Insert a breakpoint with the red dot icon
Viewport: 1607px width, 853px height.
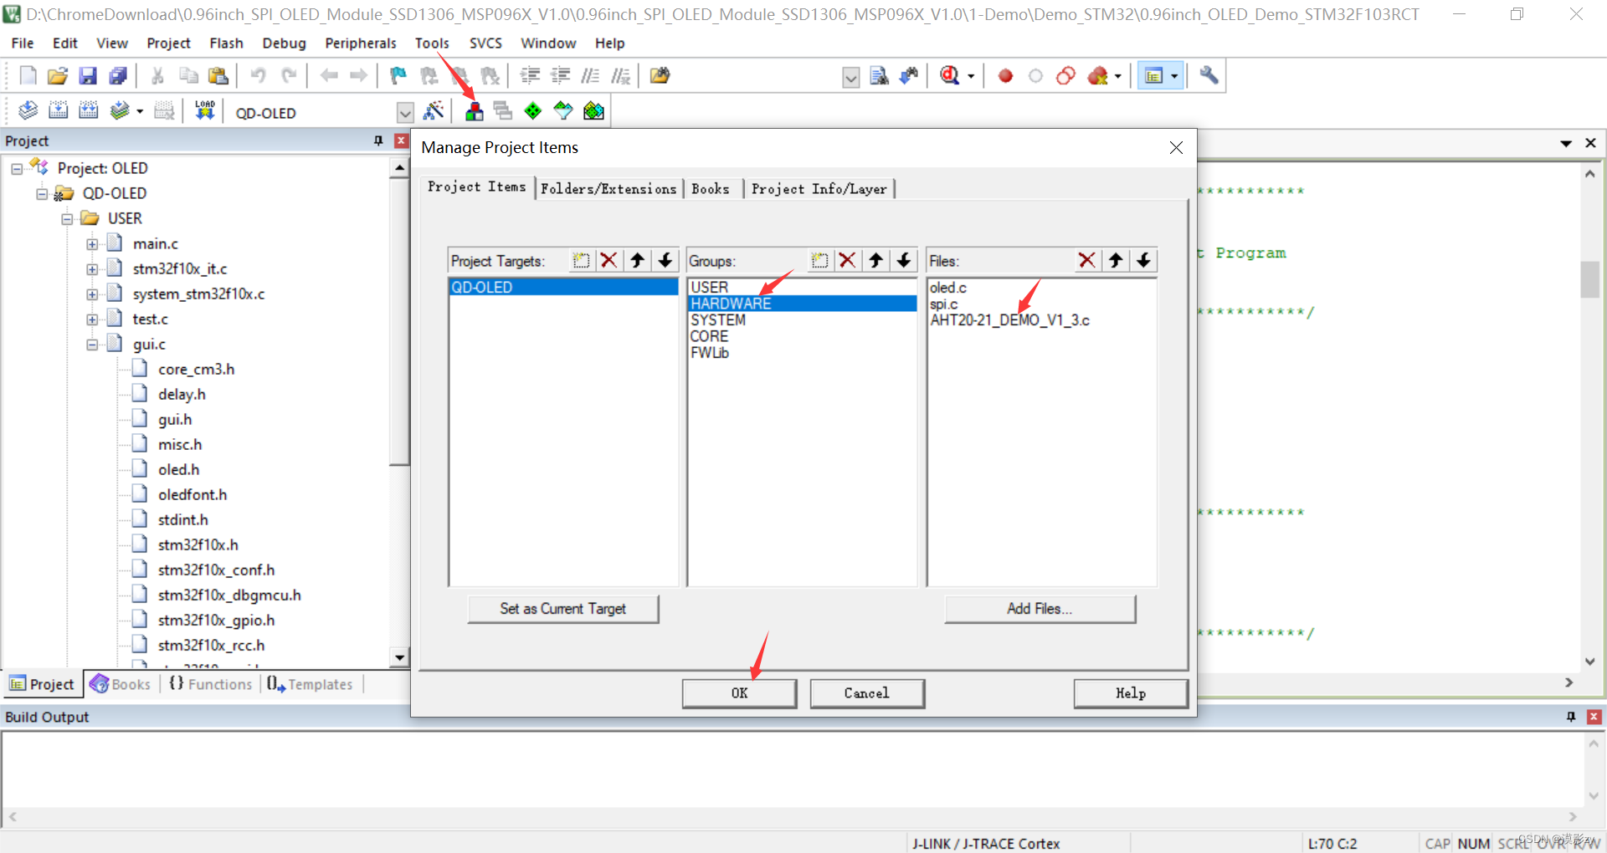click(x=1005, y=76)
